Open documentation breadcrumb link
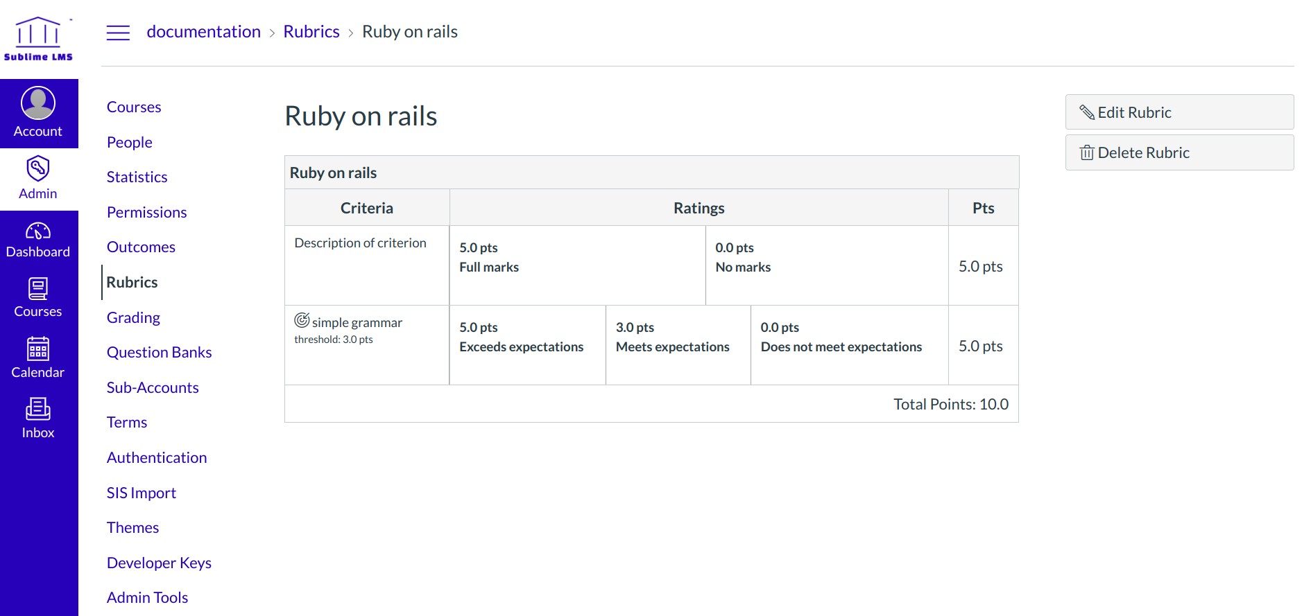This screenshot has height=616, width=1311. 204,32
